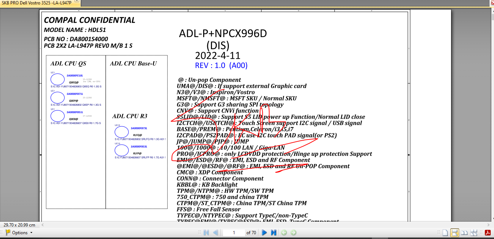Screen dimensions: 494x239
Task: Click the Q0E8@ label
Action: (73, 119)
